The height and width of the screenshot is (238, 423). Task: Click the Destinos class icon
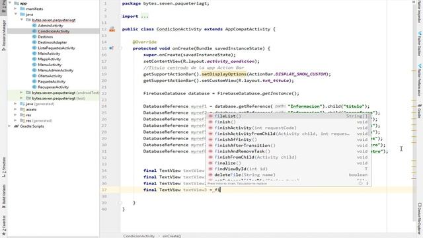[x=34, y=37]
